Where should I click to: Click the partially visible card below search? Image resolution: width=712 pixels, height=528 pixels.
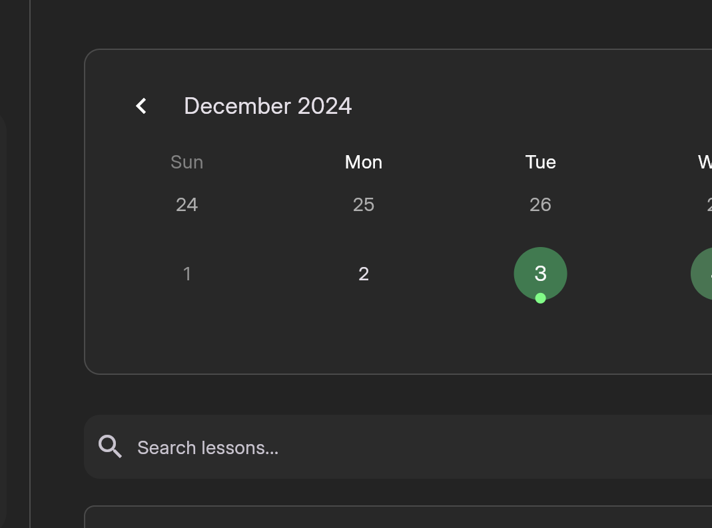pos(398,517)
